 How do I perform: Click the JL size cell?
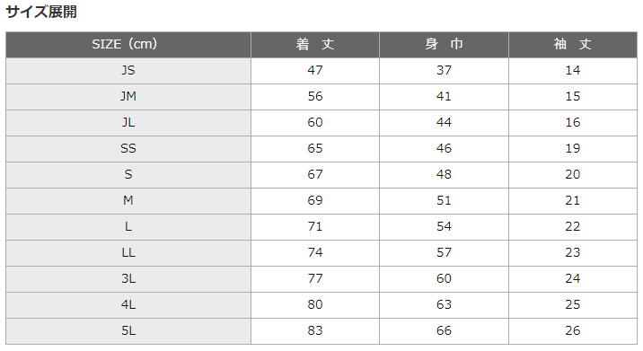pos(128,123)
